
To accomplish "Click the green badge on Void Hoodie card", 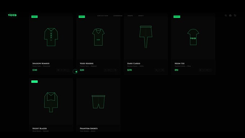I will point(82,17).
